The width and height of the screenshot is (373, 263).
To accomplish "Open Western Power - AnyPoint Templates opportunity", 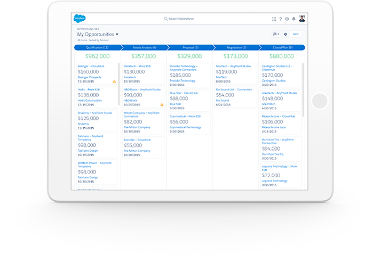I will (x=94, y=165).
